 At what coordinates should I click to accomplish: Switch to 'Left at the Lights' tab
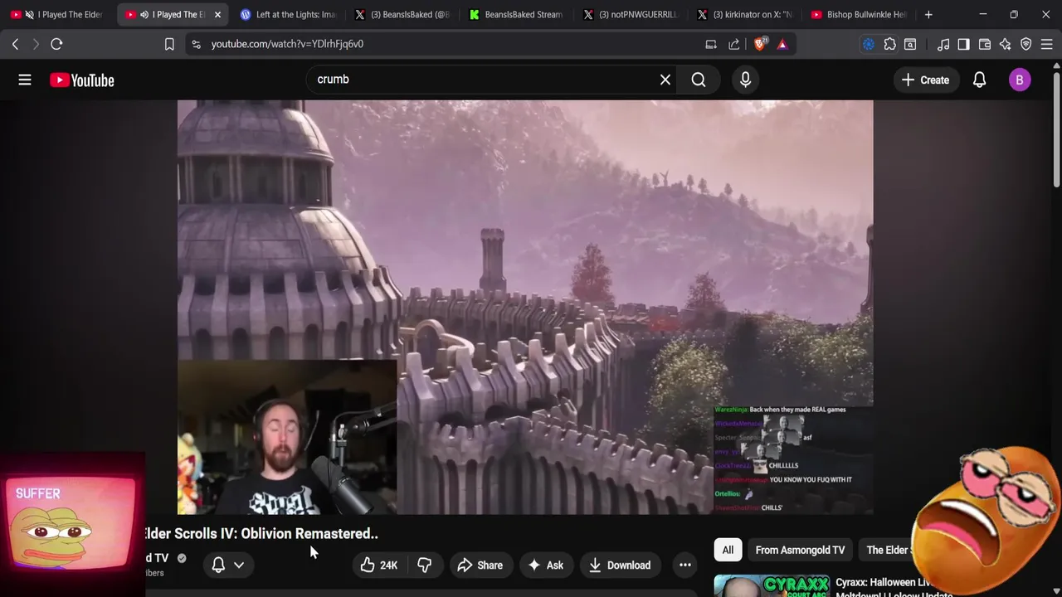[x=286, y=14]
